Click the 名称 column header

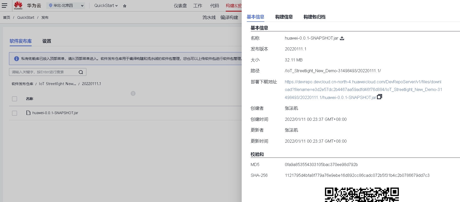click(30, 99)
